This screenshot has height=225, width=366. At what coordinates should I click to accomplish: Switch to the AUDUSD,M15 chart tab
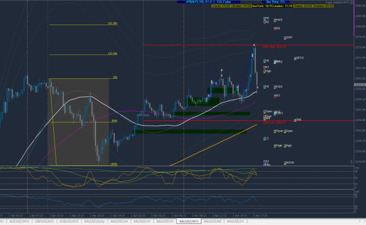click(19, 221)
